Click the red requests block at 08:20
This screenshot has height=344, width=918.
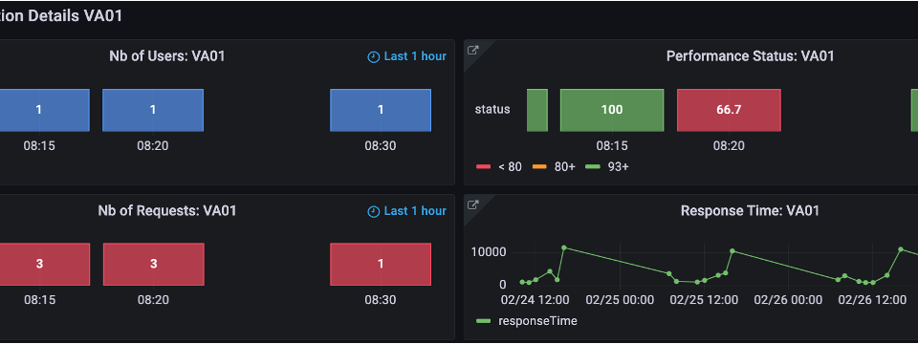[153, 265]
